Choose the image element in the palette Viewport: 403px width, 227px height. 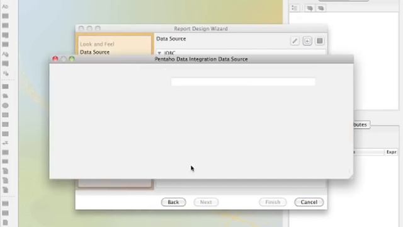pos(5,96)
